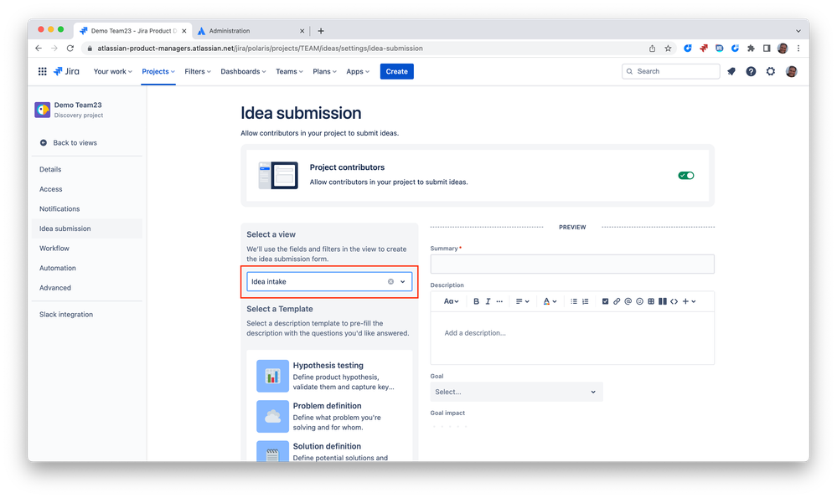Go Back to views

[75, 143]
